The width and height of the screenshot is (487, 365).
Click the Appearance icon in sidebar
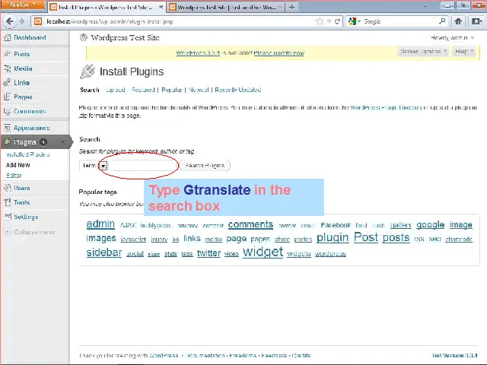[x=7, y=128]
